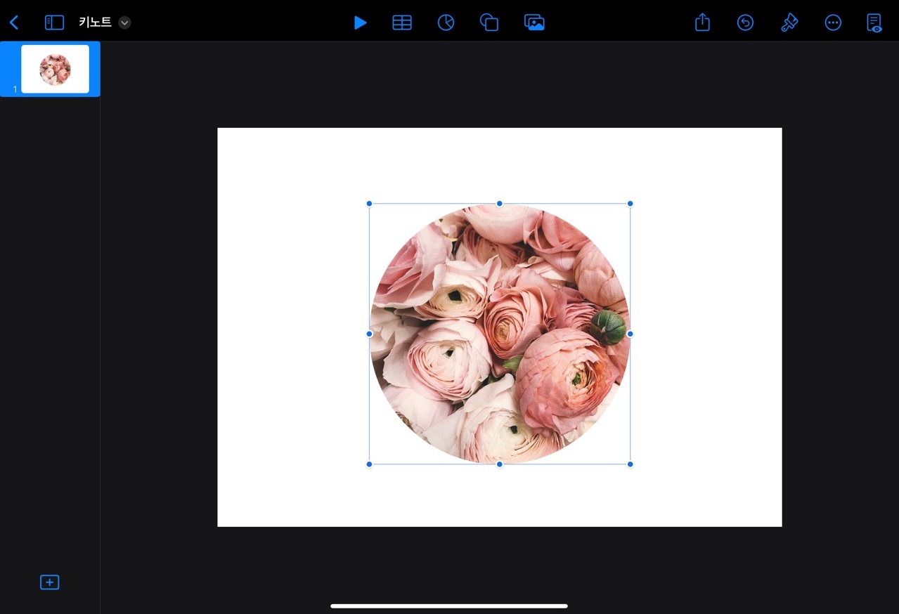Insert a chart
This screenshot has width=899, height=614.
pyautogui.click(x=446, y=22)
